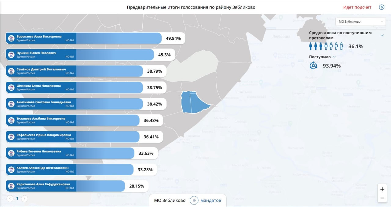The height and width of the screenshot is (207, 391).
Task: Click the Идет подсчет status link
Action: tap(357, 7)
